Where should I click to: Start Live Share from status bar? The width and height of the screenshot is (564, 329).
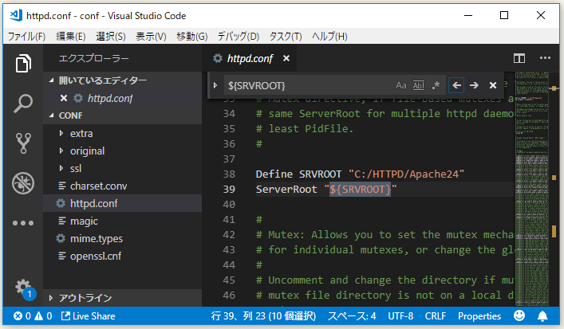(88, 316)
